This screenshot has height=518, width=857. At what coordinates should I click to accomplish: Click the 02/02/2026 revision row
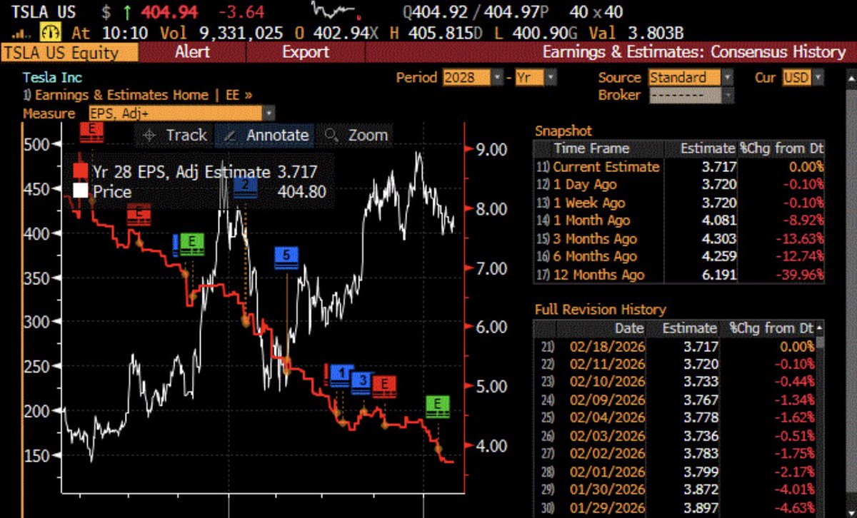(674, 453)
